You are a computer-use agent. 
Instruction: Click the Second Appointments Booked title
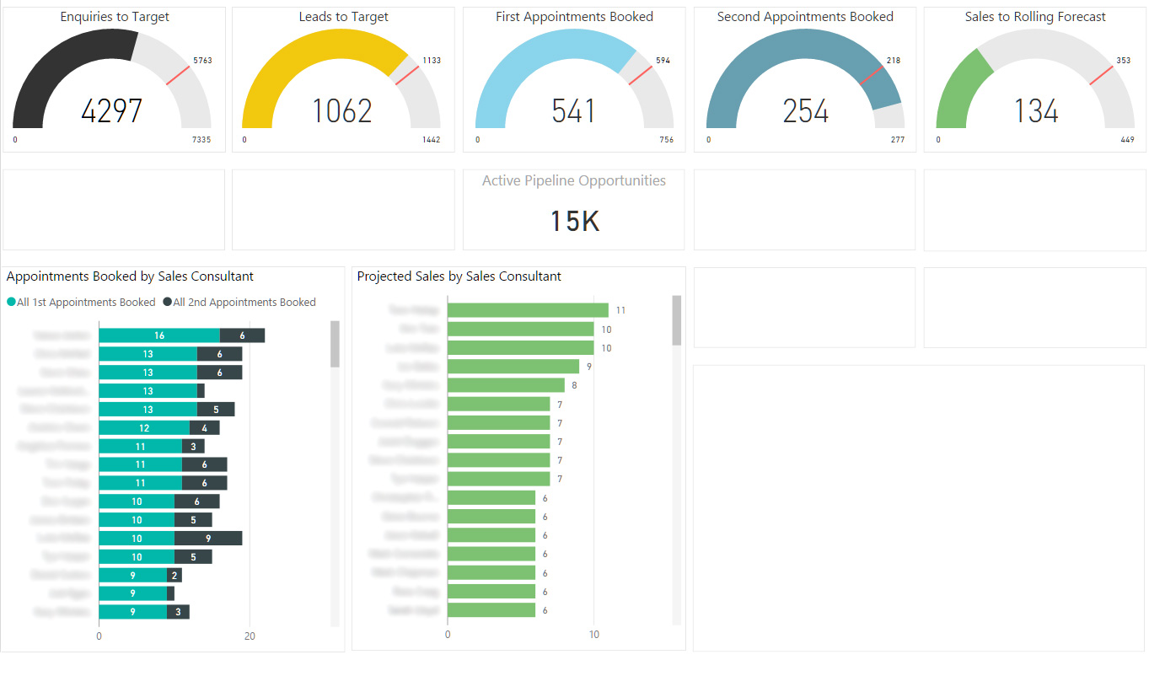coord(805,17)
